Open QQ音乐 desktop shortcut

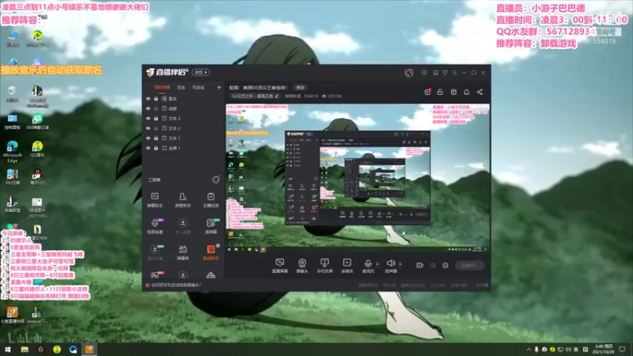[x=37, y=149]
